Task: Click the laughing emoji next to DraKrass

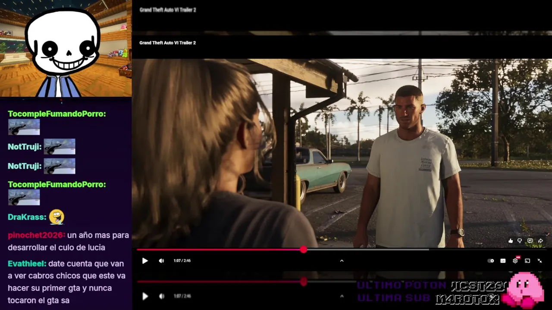Action: [56, 217]
